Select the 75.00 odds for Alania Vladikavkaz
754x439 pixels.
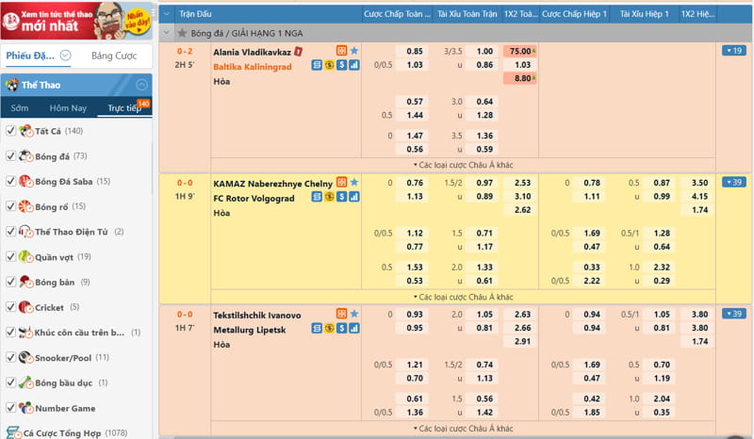518,51
